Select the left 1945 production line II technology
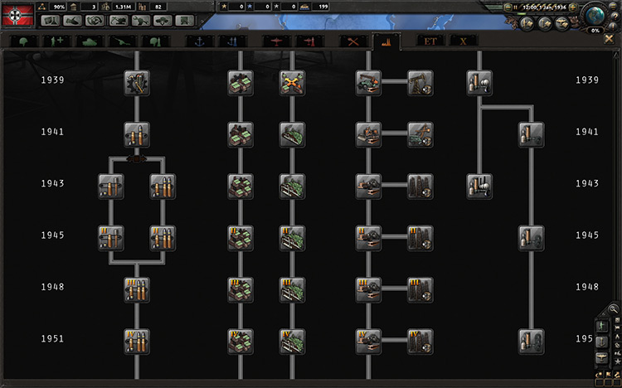Image resolution: width=622 pixels, height=388 pixels. [110, 238]
